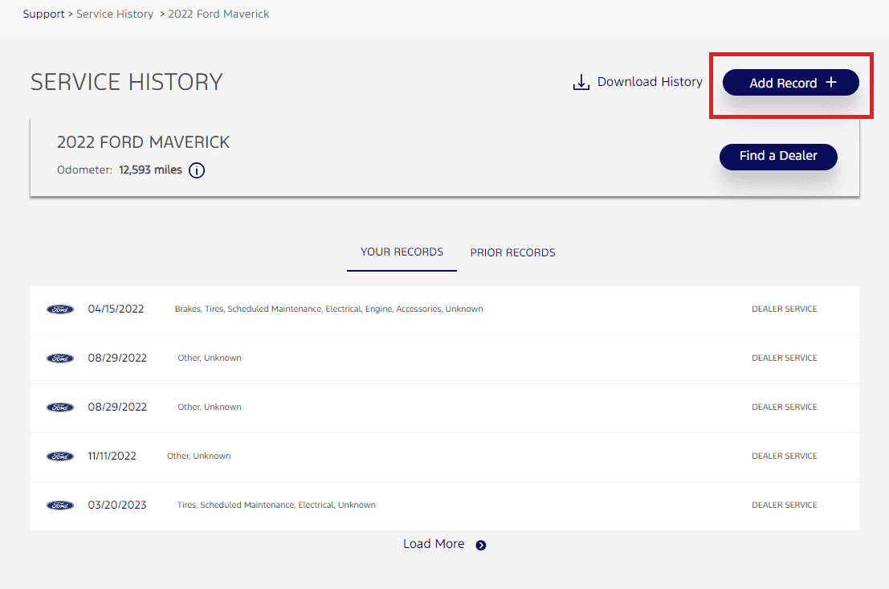Click the SERVICE HISTORY page title
The height and width of the screenshot is (589, 889).
coord(126,82)
